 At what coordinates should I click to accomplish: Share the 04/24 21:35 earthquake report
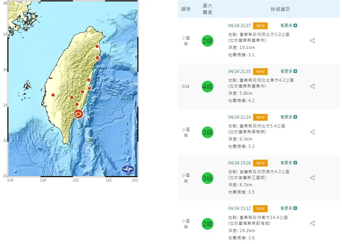(x=312, y=86)
